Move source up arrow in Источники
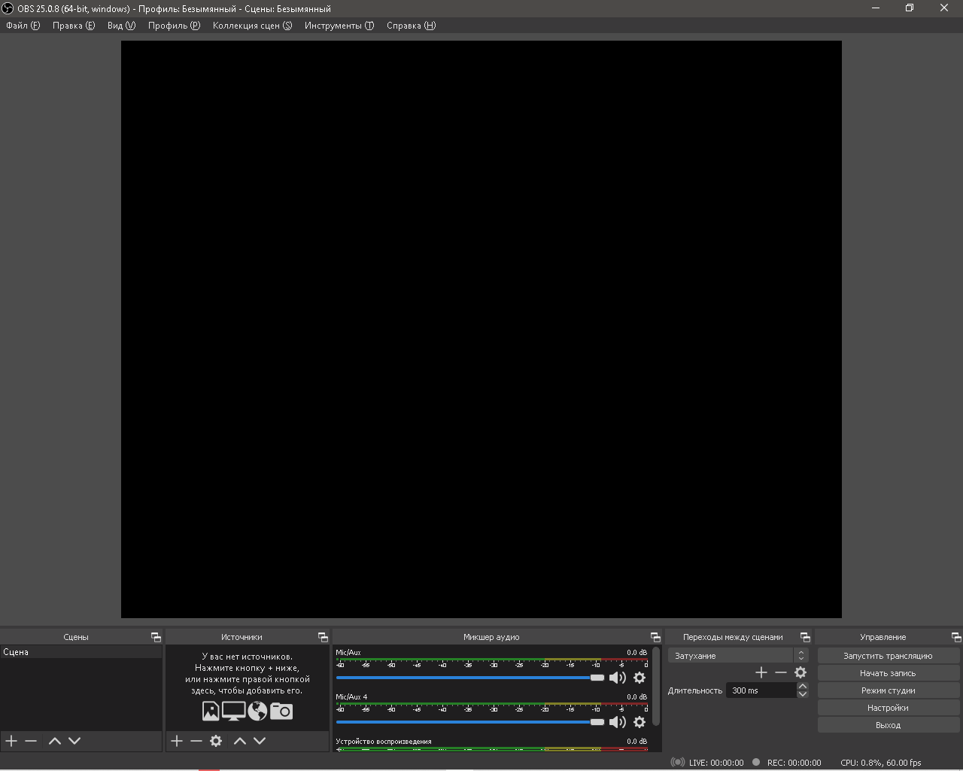The height and width of the screenshot is (771, 963). point(240,741)
